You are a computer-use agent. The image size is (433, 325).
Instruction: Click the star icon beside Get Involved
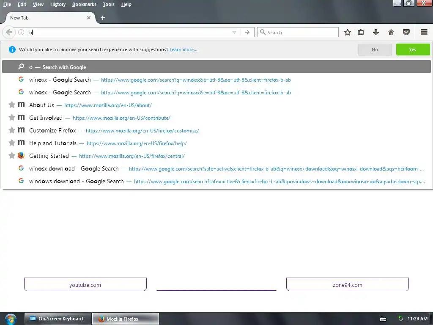pos(11,118)
